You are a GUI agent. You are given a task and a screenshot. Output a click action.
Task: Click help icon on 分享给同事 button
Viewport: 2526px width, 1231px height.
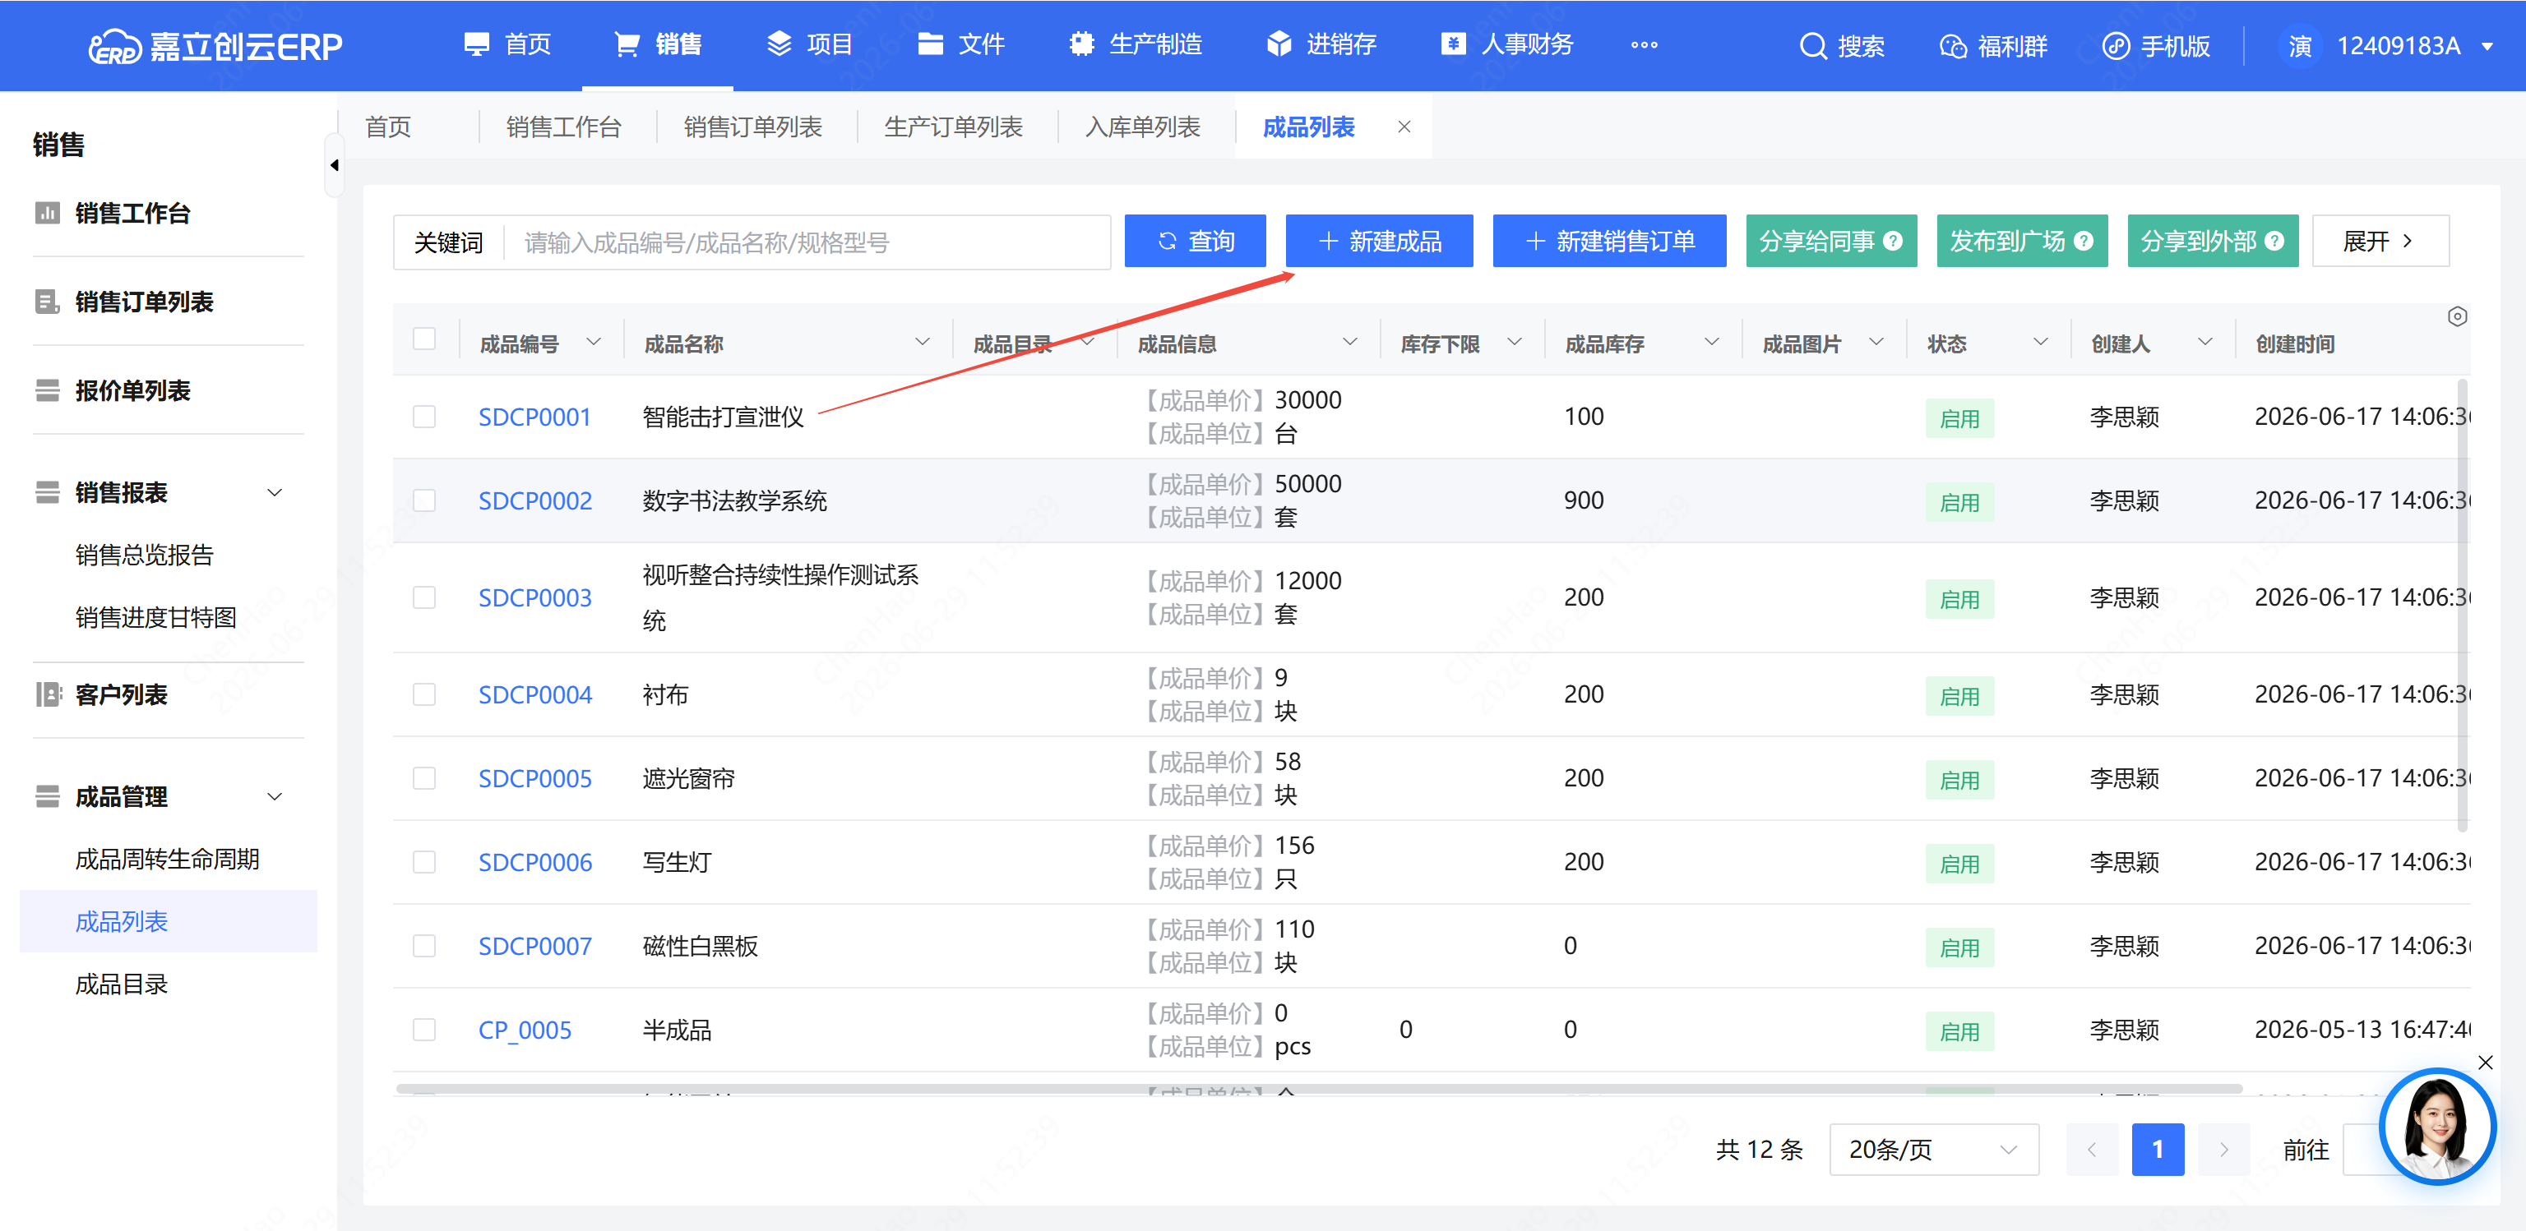(1893, 241)
